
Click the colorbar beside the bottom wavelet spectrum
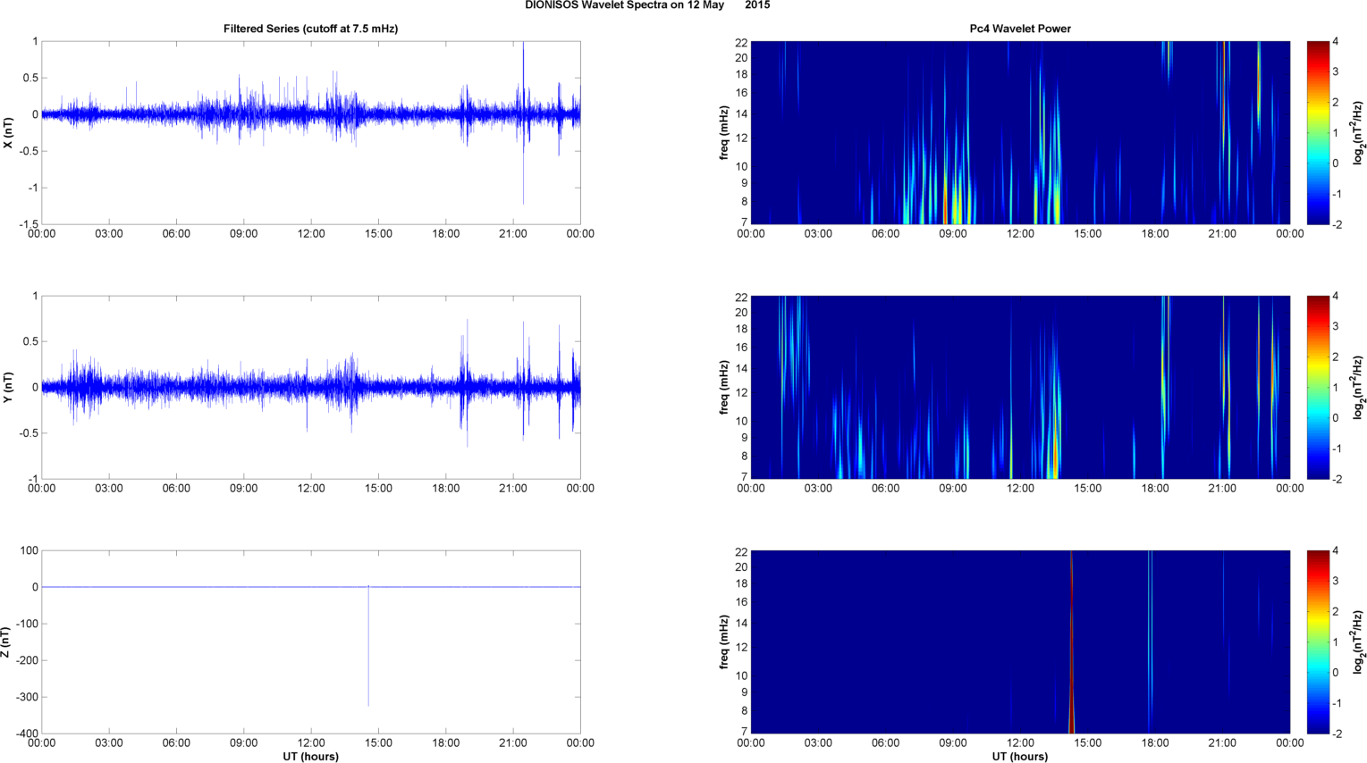1318,642
